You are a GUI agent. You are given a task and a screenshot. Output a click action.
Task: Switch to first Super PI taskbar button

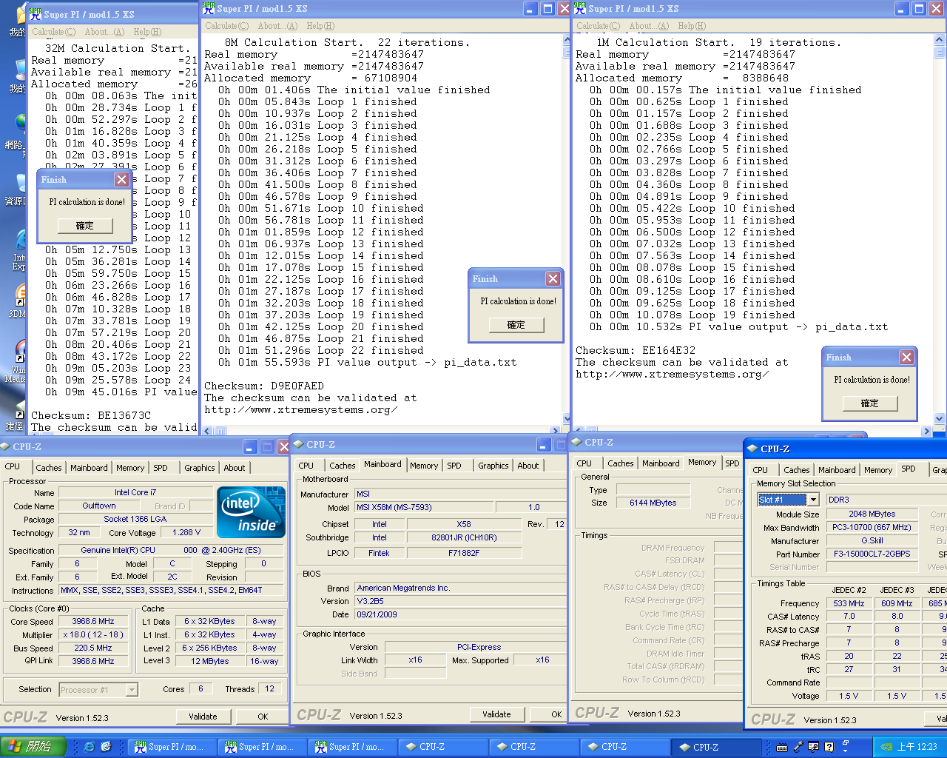click(x=171, y=747)
